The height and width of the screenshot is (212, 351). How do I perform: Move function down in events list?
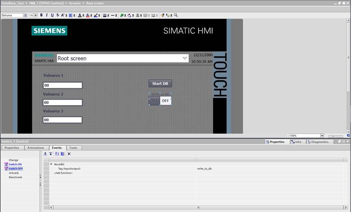point(51,154)
